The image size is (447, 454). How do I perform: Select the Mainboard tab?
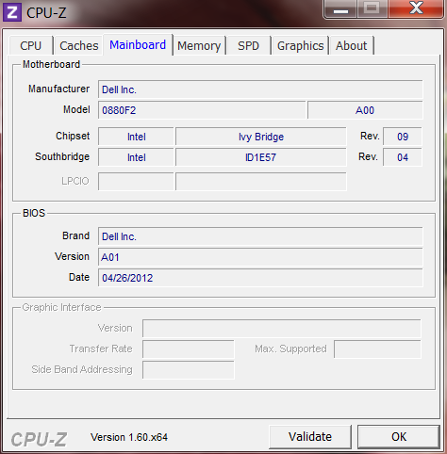pos(138,45)
